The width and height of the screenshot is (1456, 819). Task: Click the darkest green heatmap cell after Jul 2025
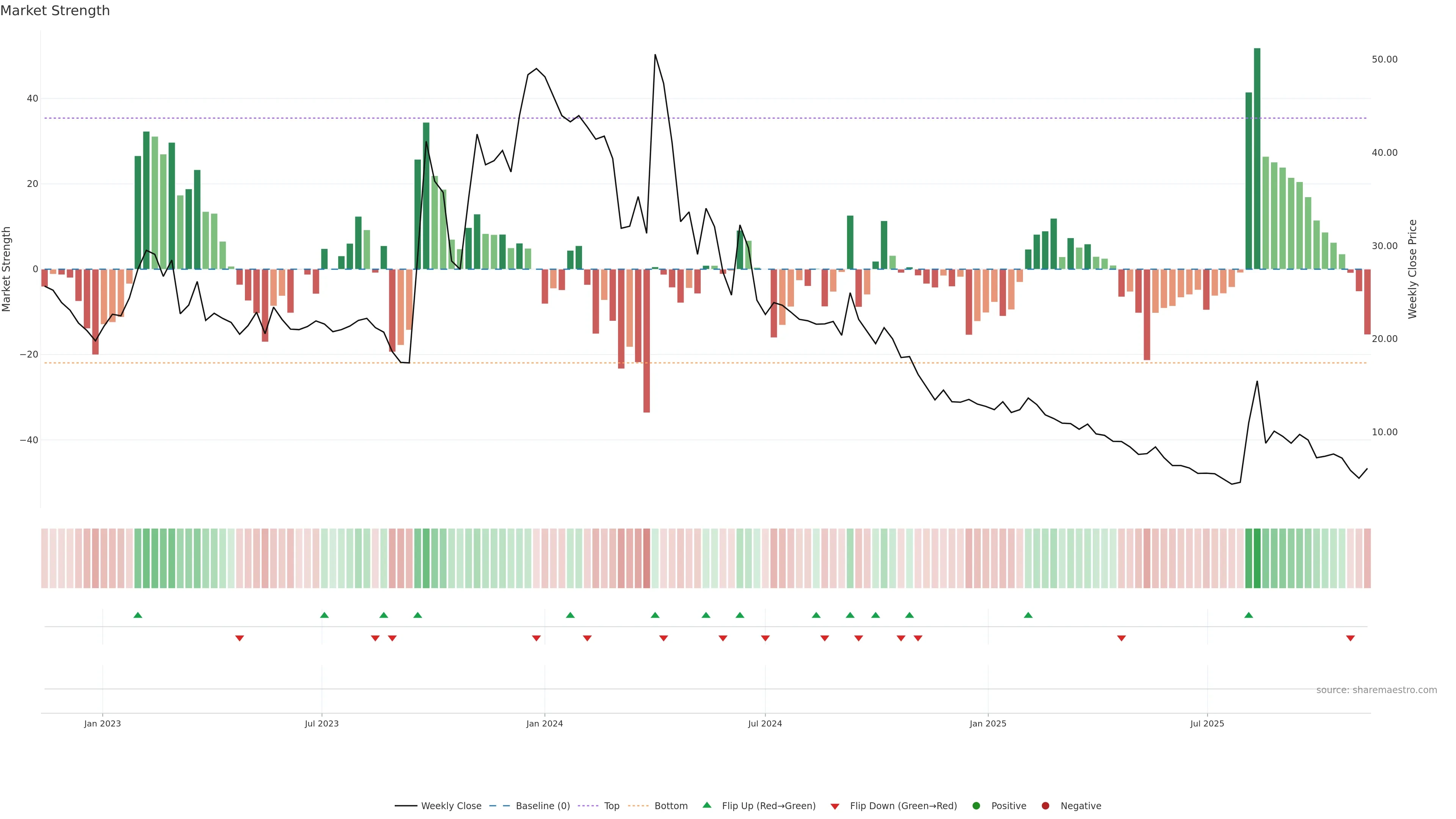pos(1257,559)
